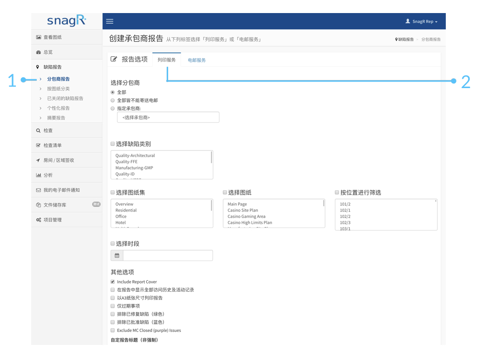Click the calendar icon for 选择时段

pyautogui.click(x=117, y=255)
